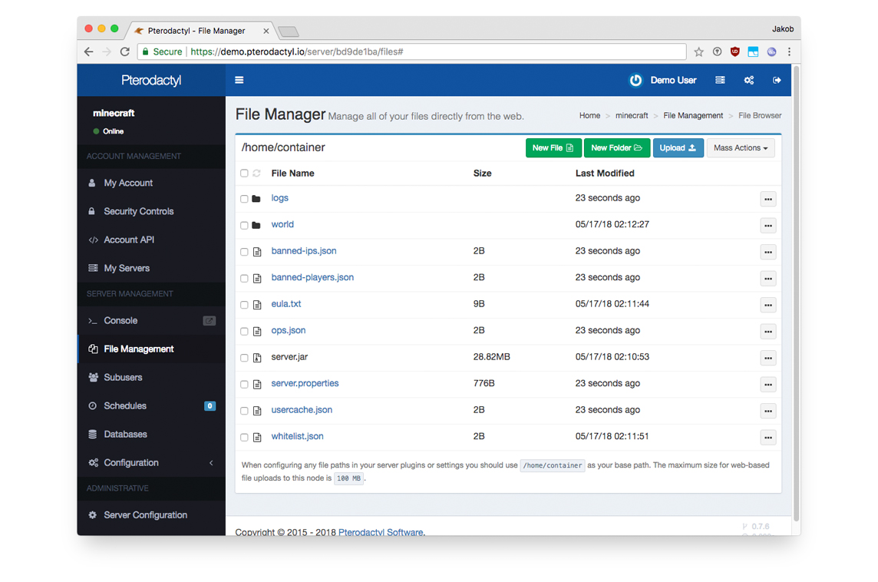Open Databases in sidebar
This screenshot has width=878, height=582.
coord(151,435)
